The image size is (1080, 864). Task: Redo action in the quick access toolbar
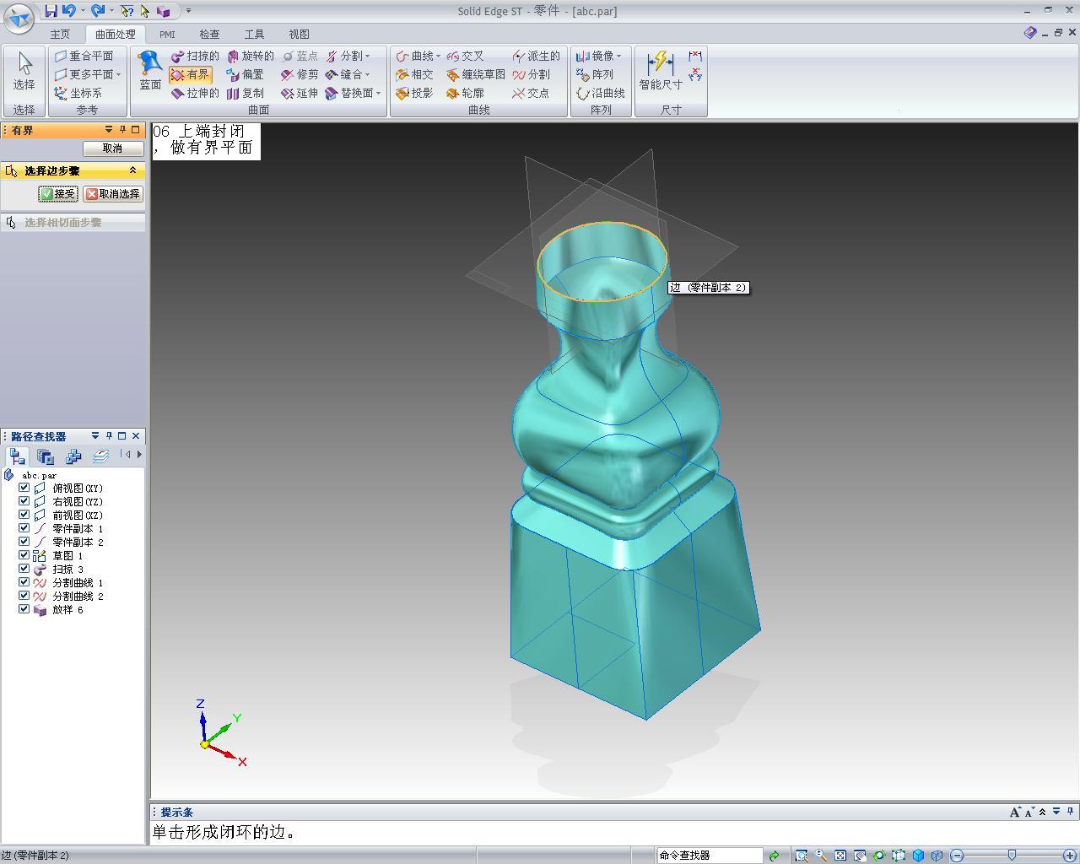click(98, 11)
